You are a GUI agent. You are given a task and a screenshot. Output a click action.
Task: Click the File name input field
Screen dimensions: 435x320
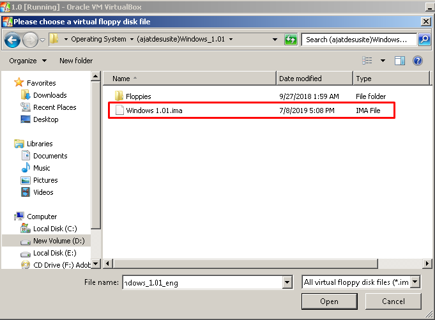(x=202, y=282)
